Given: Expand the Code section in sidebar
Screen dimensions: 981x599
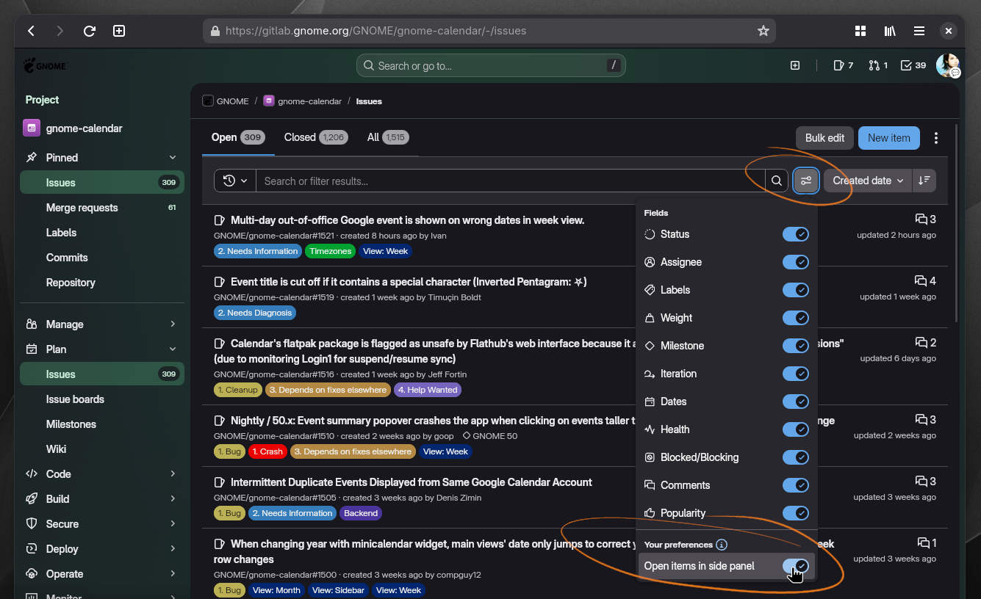Looking at the screenshot, I should click(x=101, y=474).
